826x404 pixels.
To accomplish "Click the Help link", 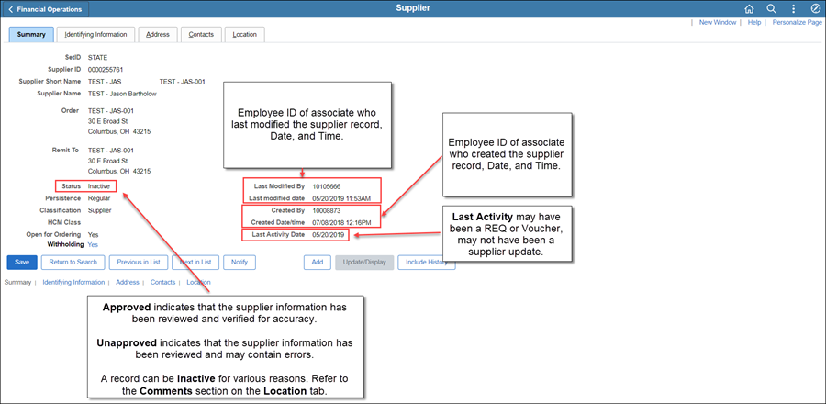I will tap(754, 22).
